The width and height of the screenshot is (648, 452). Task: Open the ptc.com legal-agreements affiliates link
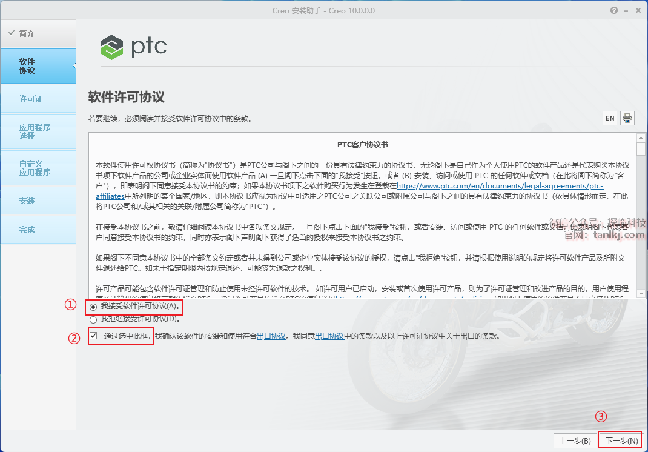pos(500,186)
